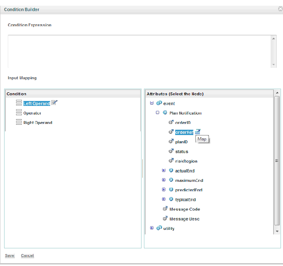Click the Attributes (Select the Node) header
The height and width of the screenshot is (266, 283).
point(209,94)
